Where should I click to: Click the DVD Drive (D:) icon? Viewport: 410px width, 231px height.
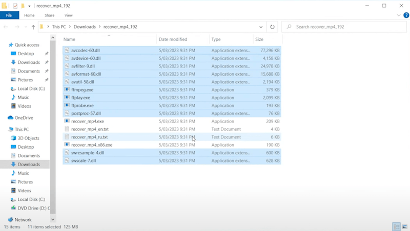[x=13, y=208]
